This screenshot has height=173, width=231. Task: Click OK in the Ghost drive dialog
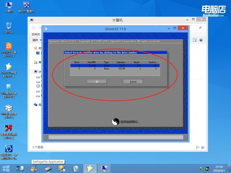[97, 82]
